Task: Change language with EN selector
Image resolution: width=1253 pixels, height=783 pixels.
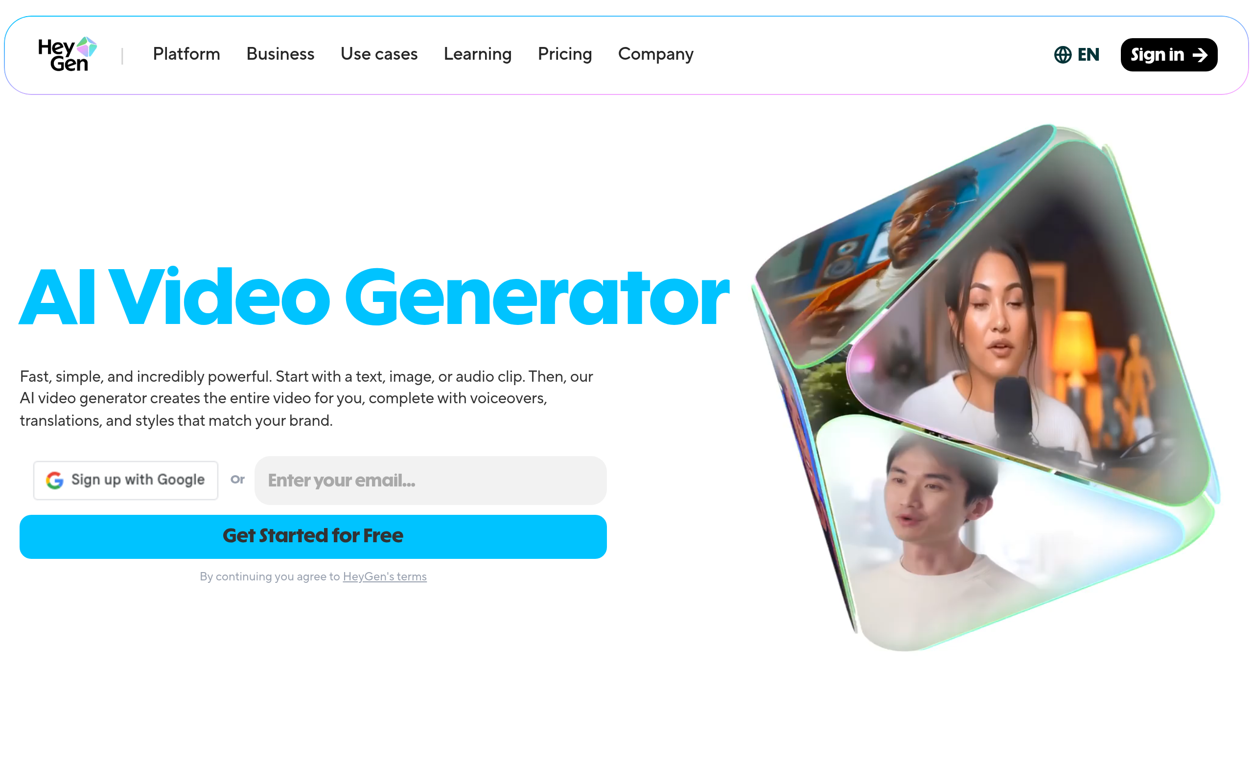Action: point(1076,55)
